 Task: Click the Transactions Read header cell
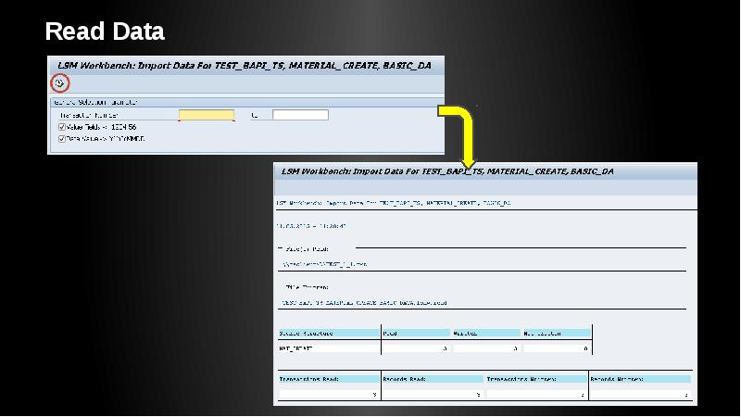click(x=329, y=379)
